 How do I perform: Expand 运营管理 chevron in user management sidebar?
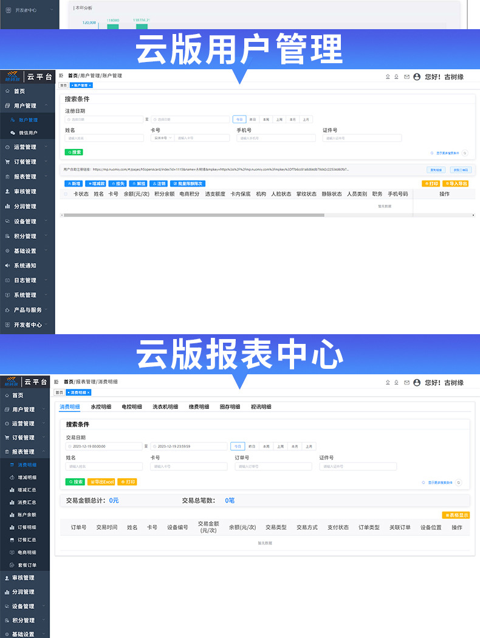[x=46, y=147]
